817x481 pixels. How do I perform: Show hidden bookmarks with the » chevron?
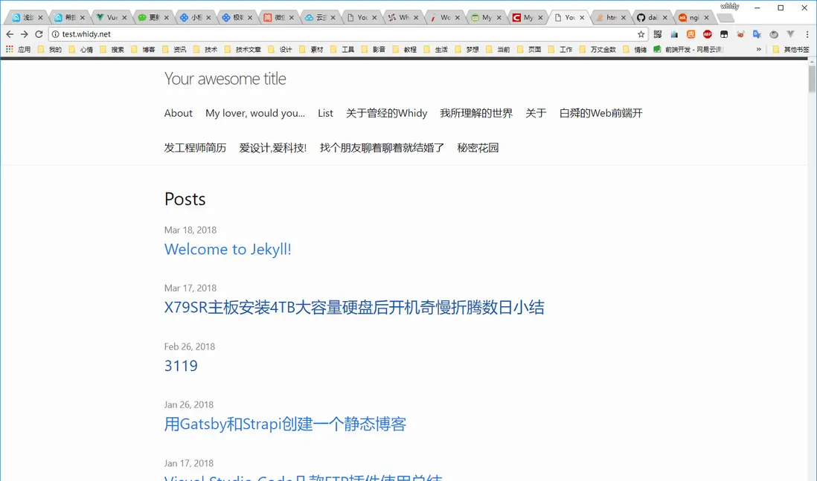click(759, 50)
